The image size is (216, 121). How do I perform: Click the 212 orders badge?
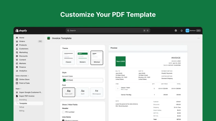(40, 41)
